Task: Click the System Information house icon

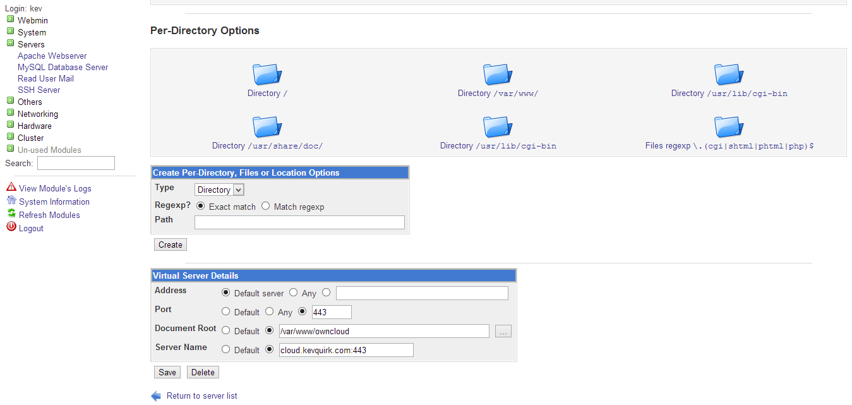Action: 11,201
